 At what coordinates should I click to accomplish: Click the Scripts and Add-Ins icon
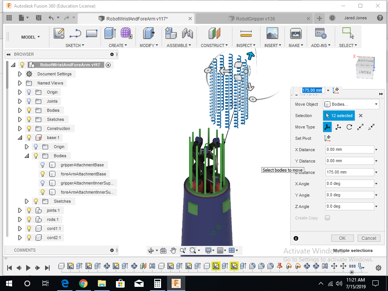(321, 33)
